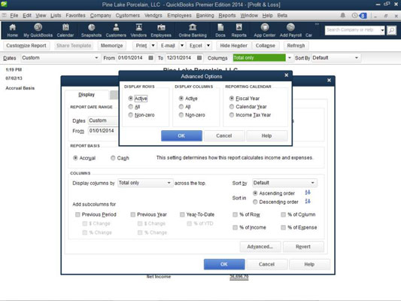Click the ascending sort order icon
Viewport: 401px width, 301px height.
tap(308, 193)
